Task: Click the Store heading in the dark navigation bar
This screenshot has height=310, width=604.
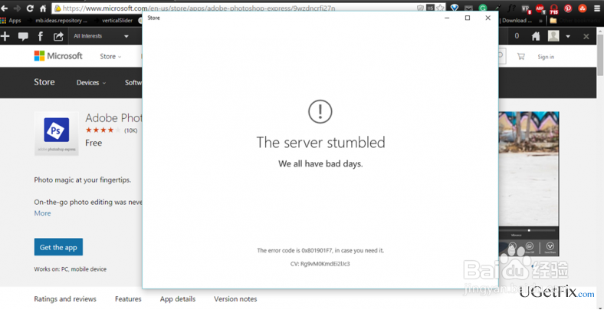Action: [x=44, y=82]
